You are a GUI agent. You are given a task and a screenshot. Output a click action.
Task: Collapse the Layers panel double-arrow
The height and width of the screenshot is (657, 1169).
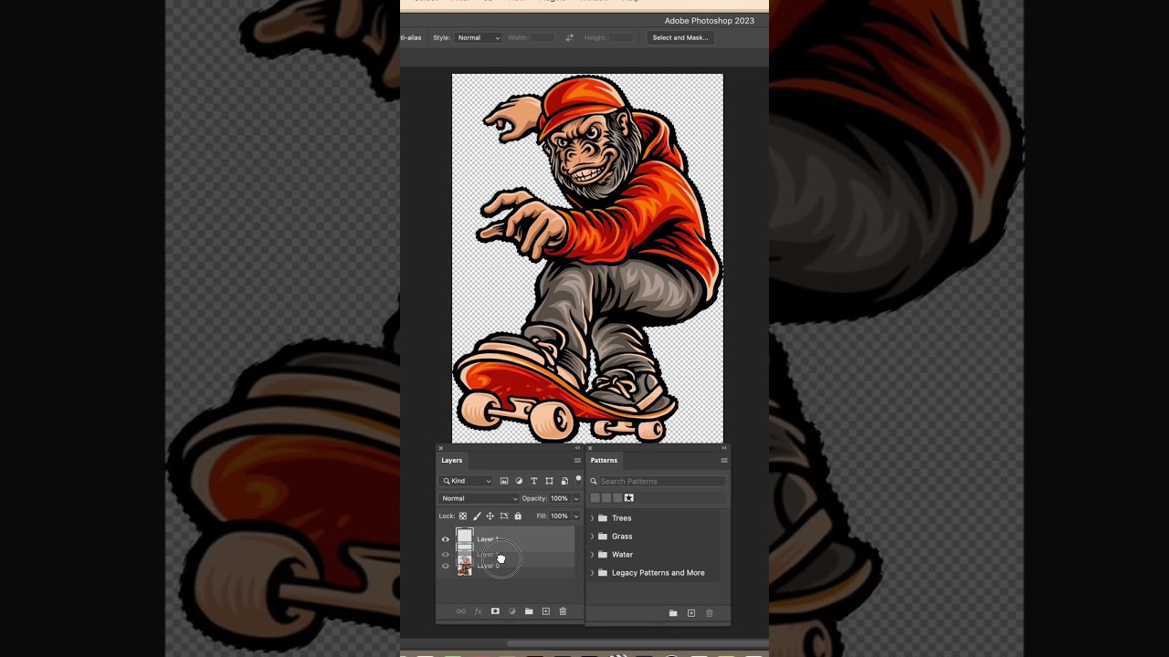(x=577, y=448)
